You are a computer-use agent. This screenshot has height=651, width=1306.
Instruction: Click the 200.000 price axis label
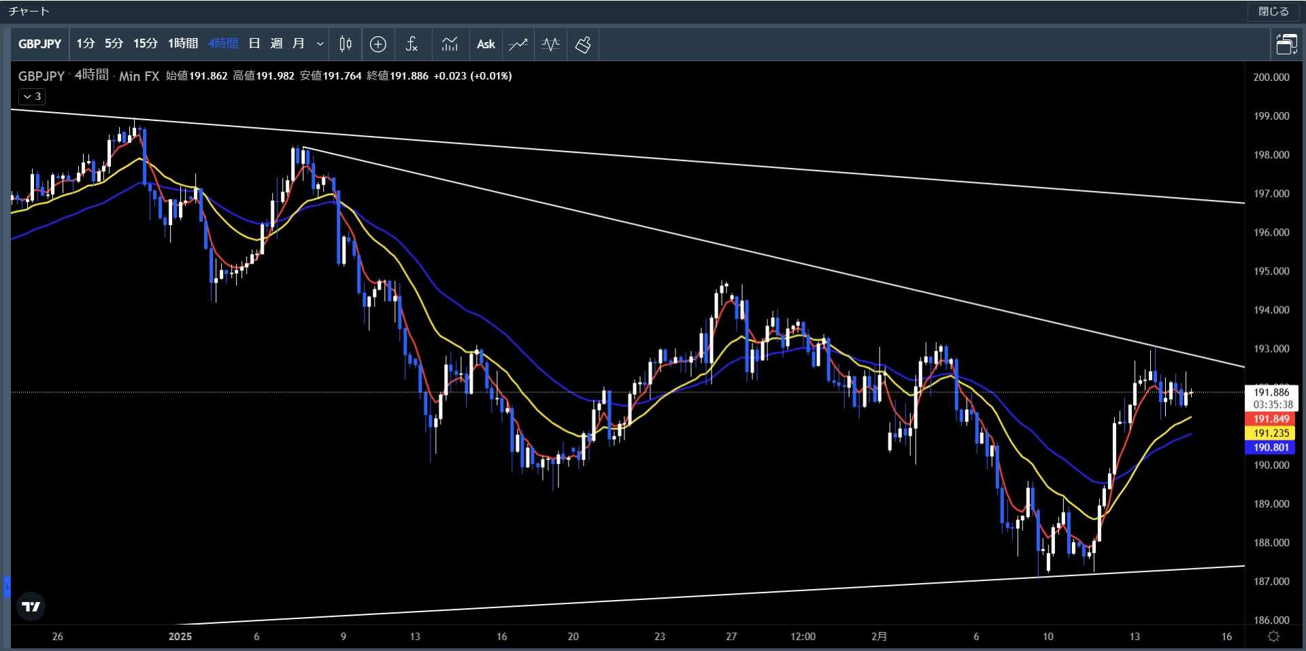tap(1271, 77)
